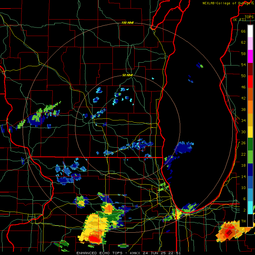Select the dark green legend swatch

(250, 144)
